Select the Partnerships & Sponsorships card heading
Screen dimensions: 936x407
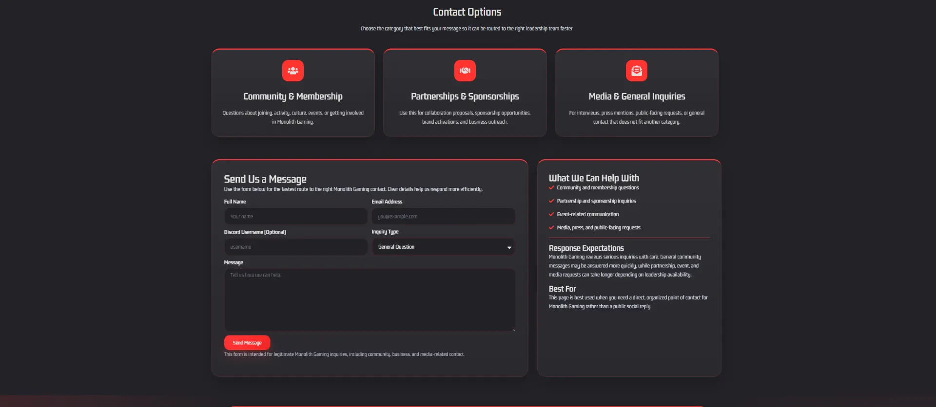(465, 96)
